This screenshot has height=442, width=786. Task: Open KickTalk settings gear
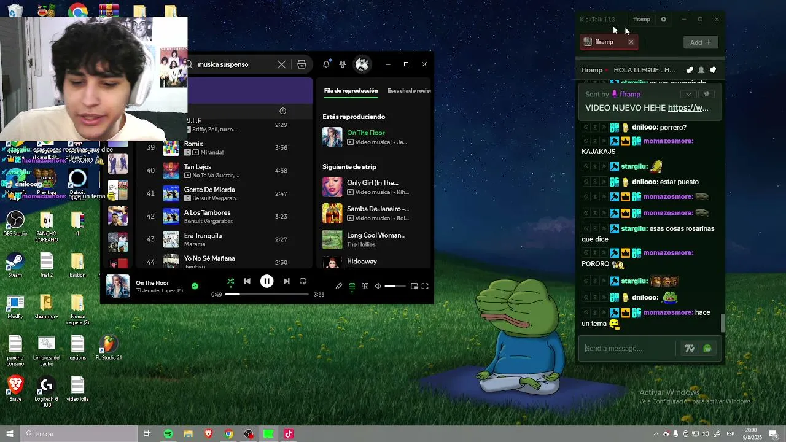663,20
